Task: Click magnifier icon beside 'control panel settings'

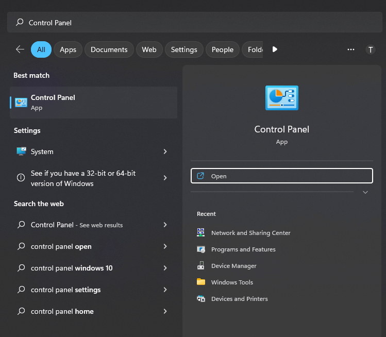Action: click(21, 290)
